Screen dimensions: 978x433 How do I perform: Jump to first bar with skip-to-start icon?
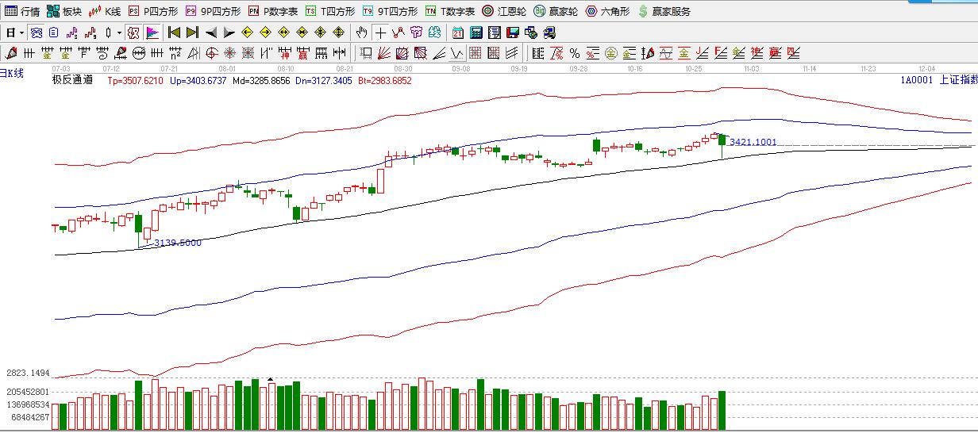pos(174,33)
